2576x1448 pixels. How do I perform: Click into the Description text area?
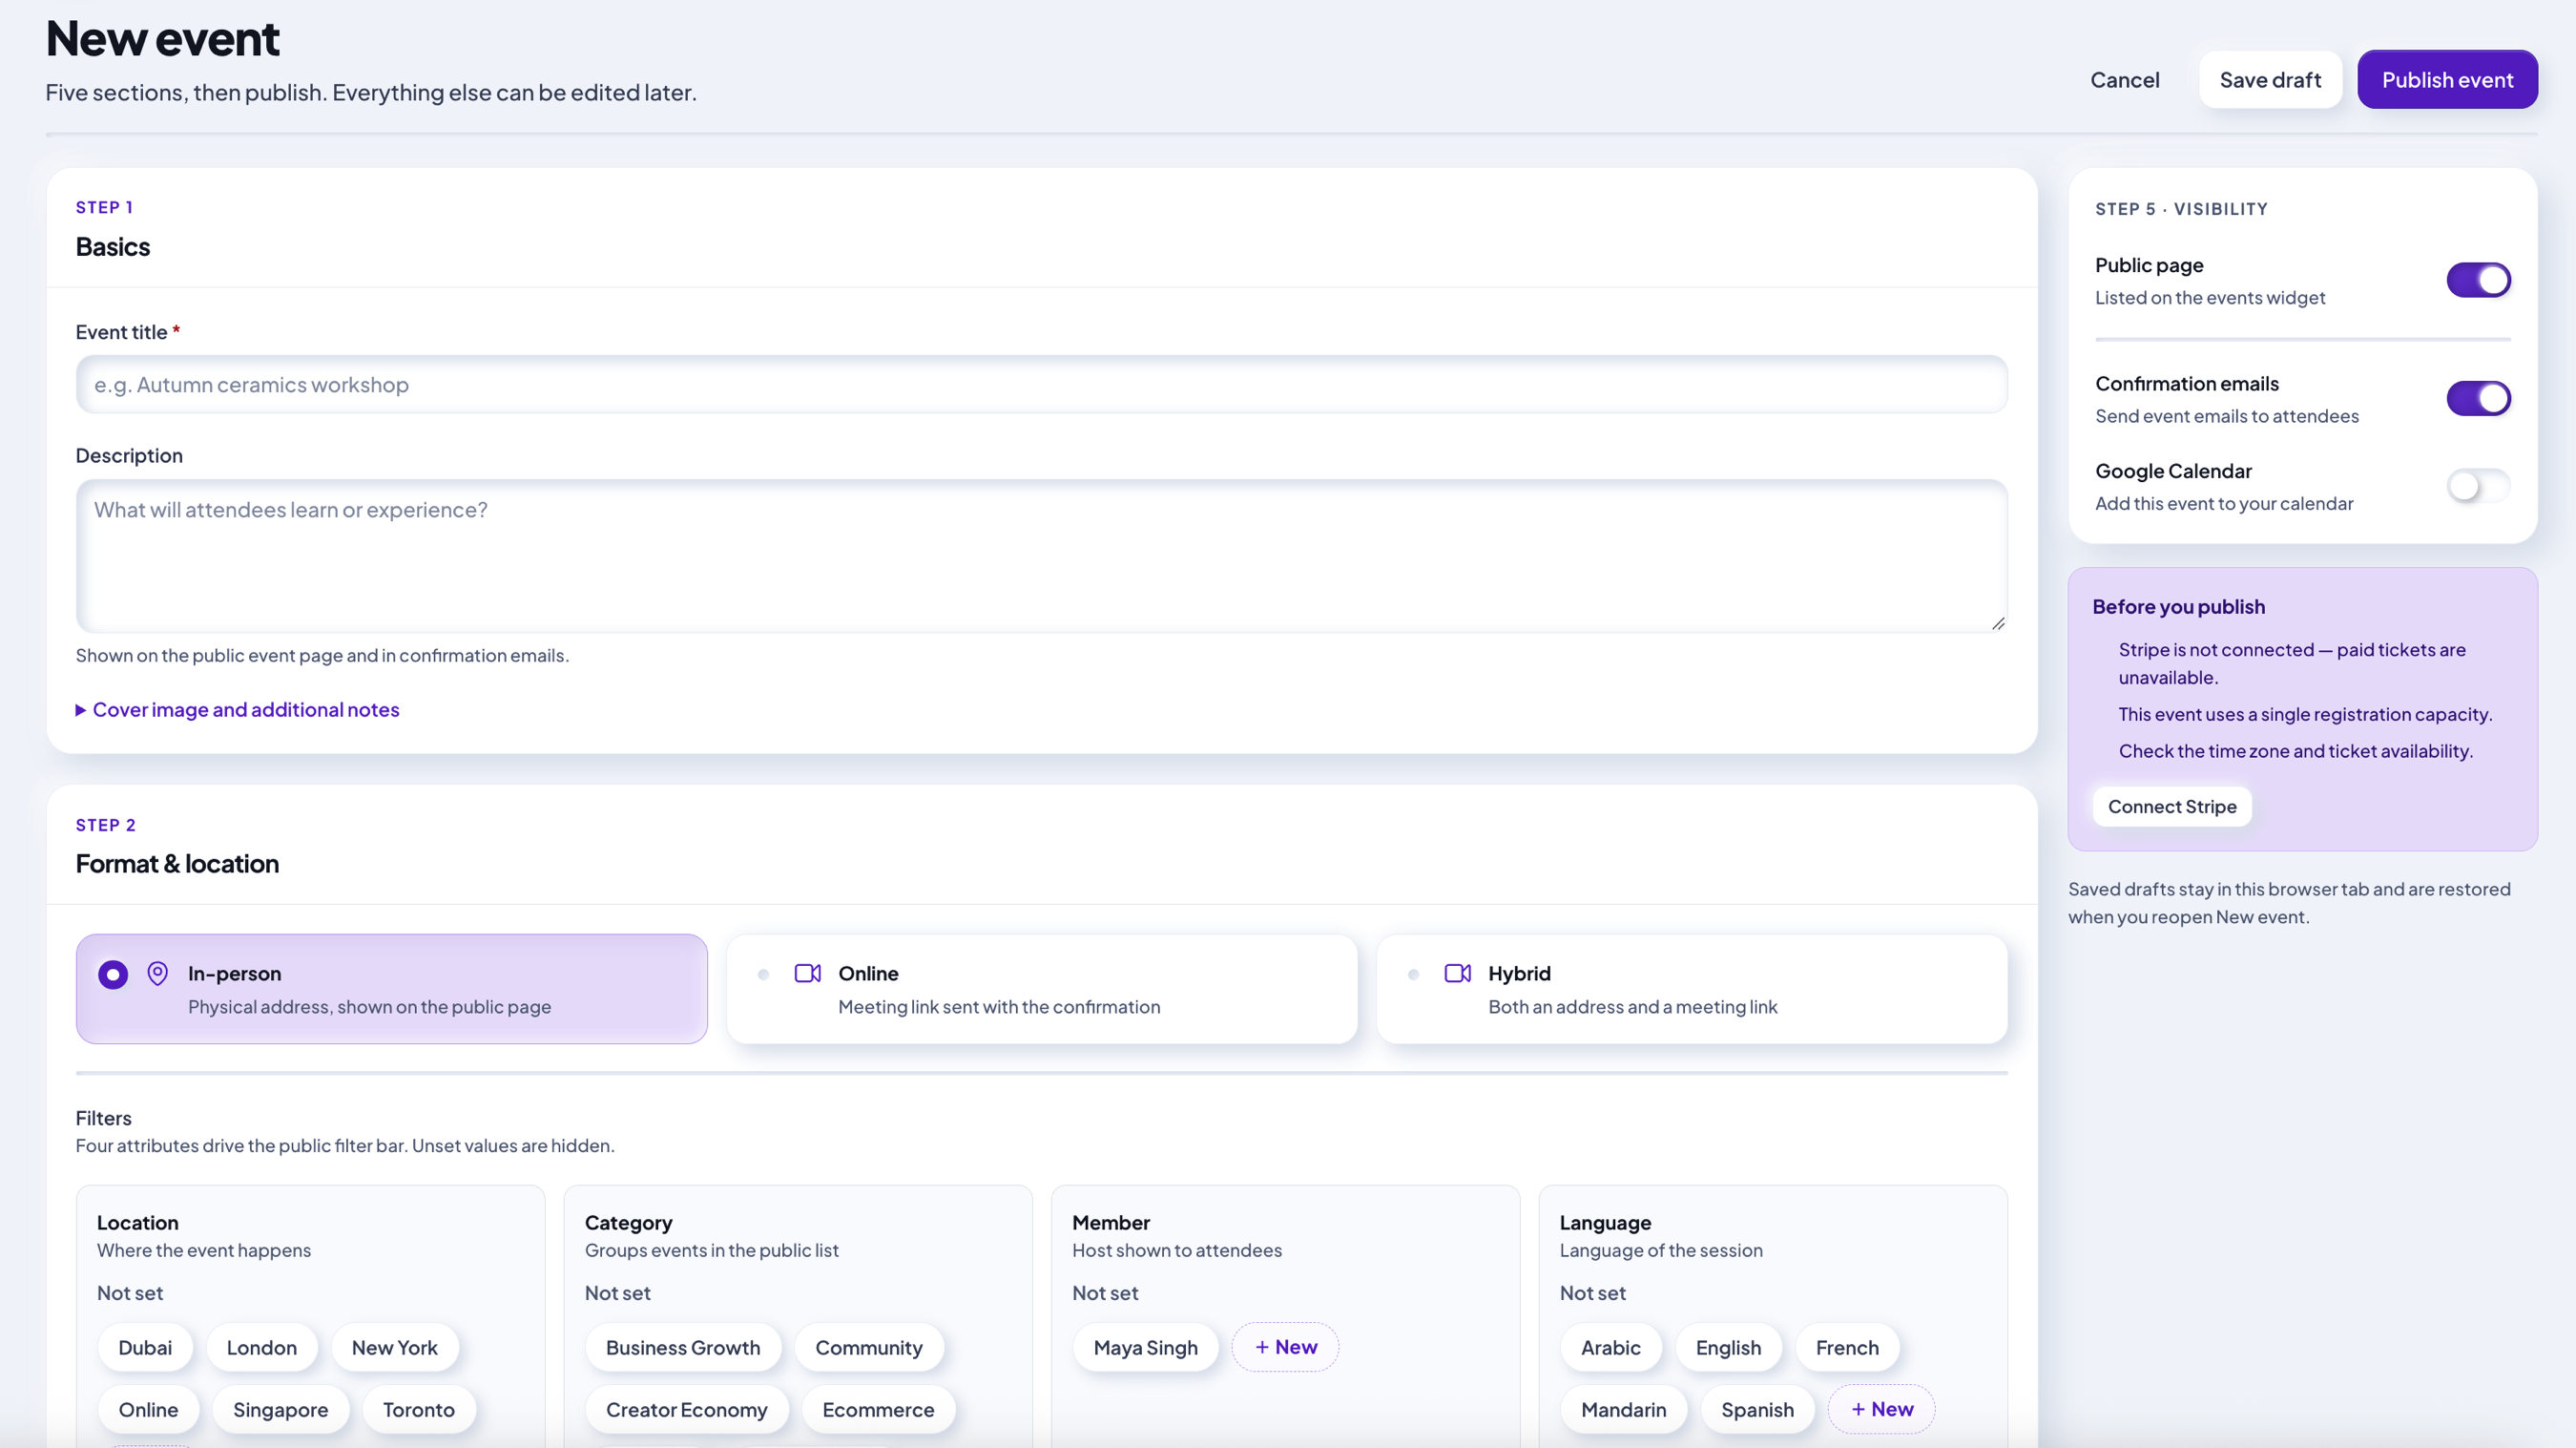[x=1041, y=556]
